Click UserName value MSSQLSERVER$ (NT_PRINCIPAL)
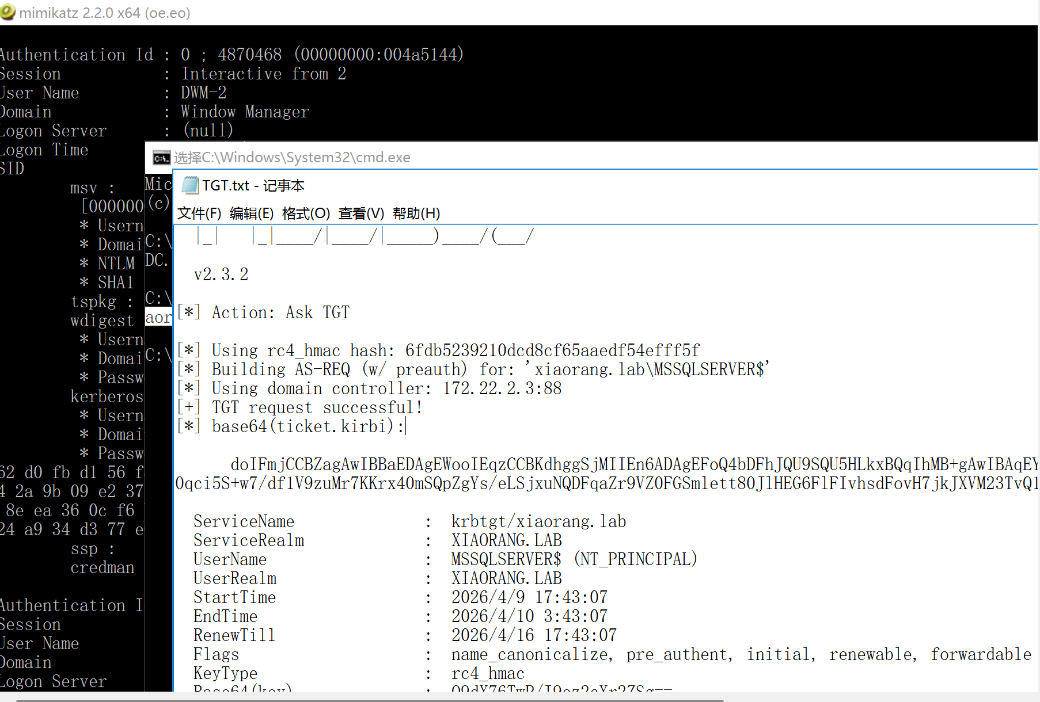The image size is (1040, 702). click(574, 559)
